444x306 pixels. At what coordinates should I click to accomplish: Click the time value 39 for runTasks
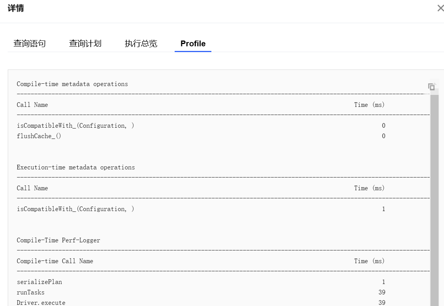382,292
